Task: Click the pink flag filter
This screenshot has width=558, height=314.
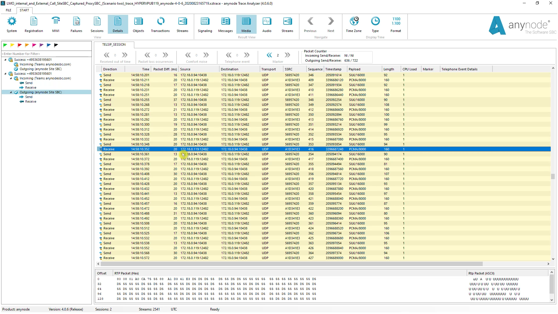Action: click(34, 45)
